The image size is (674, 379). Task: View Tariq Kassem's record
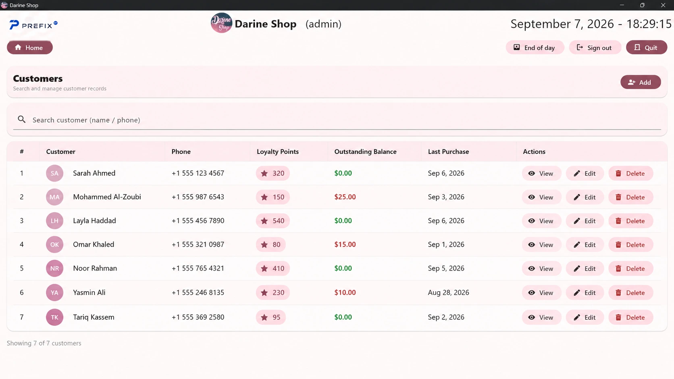pos(541,317)
